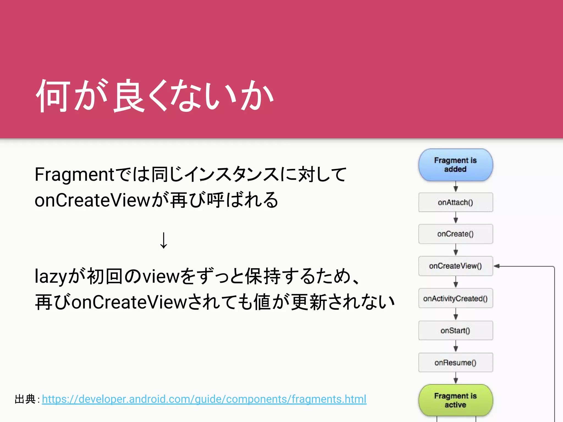This screenshot has width=563, height=422.
Task: Select the onAttach() box in diagram
Action: [456, 202]
